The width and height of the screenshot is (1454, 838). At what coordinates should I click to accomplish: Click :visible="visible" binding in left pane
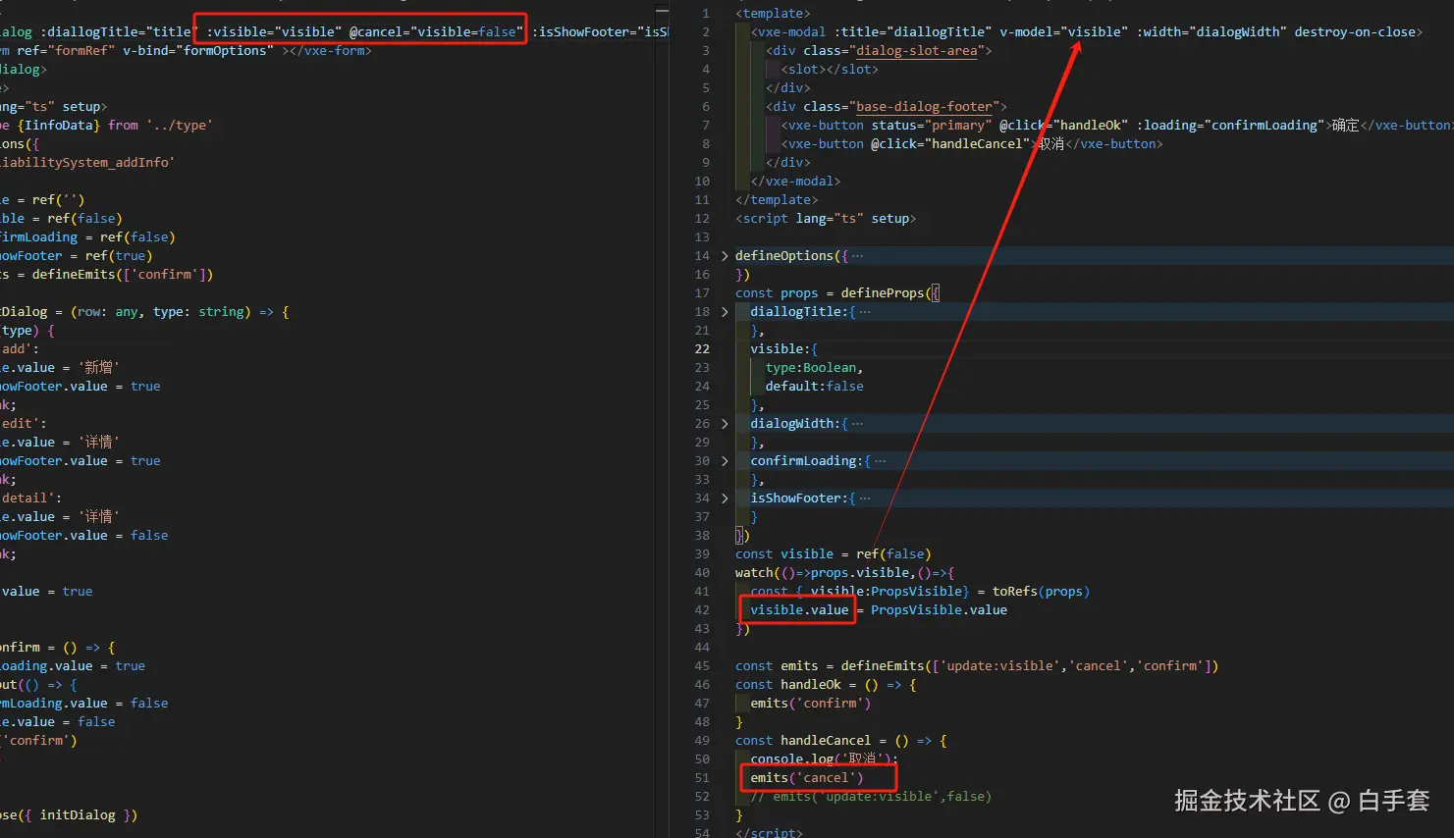[274, 32]
